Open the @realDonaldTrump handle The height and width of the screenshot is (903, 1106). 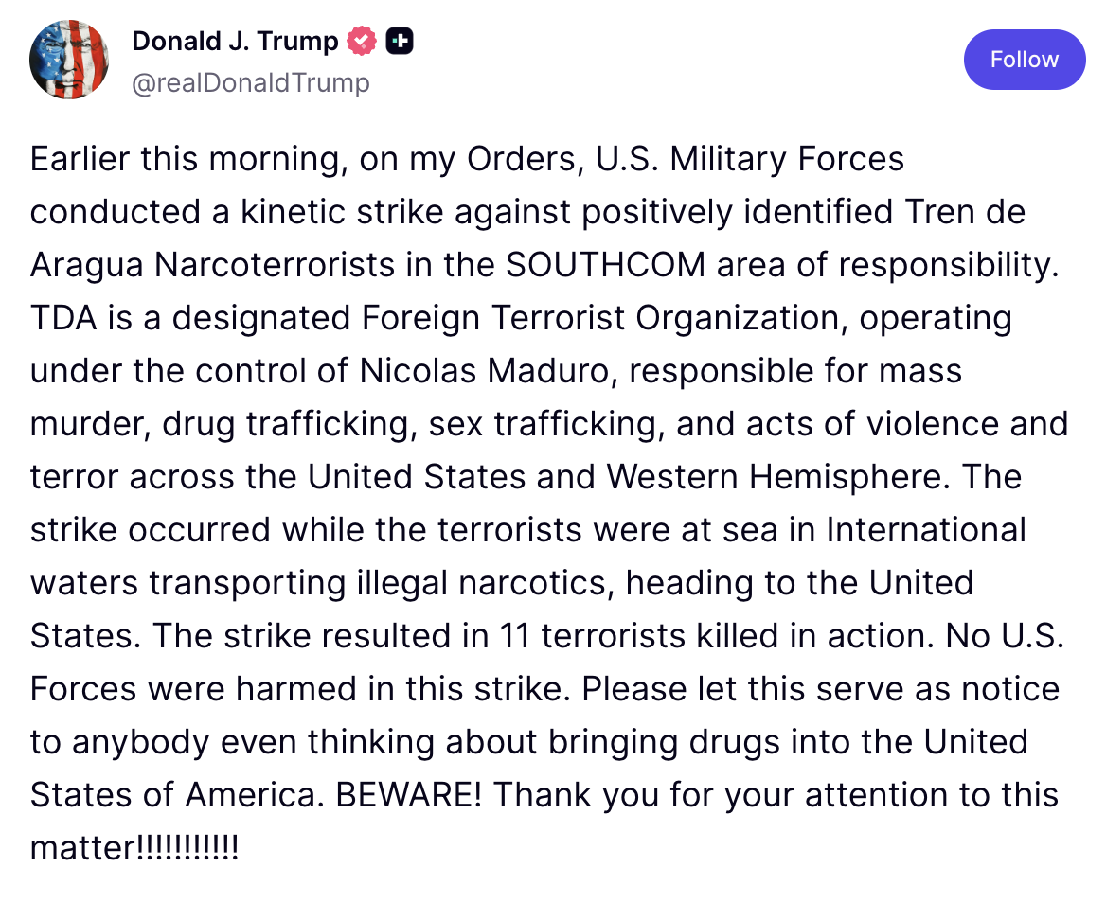coord(251,82)
